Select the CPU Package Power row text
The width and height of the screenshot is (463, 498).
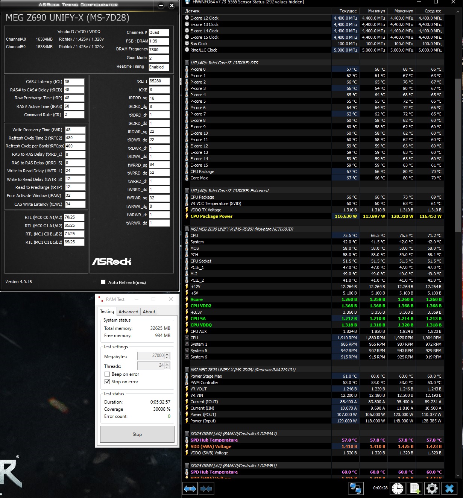coord(211,216)
